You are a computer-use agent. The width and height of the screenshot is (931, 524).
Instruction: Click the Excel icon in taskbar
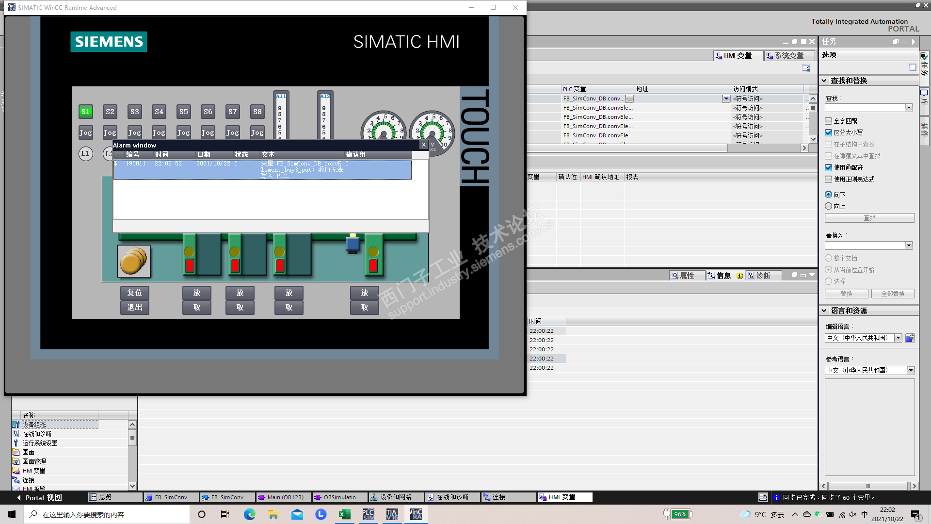(x=344, y=514)
